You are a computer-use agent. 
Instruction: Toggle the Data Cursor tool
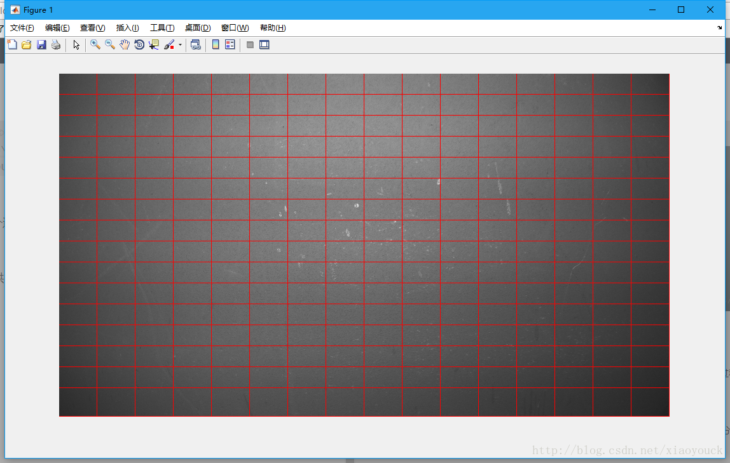pyautogui.click(x=154, y=44)
